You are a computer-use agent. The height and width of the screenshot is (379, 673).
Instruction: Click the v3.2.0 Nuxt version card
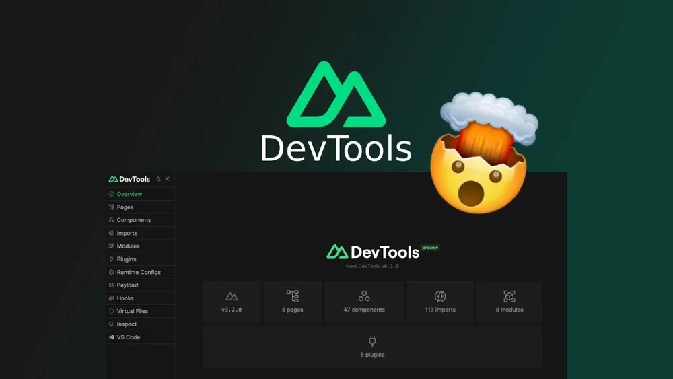point(232,302)
